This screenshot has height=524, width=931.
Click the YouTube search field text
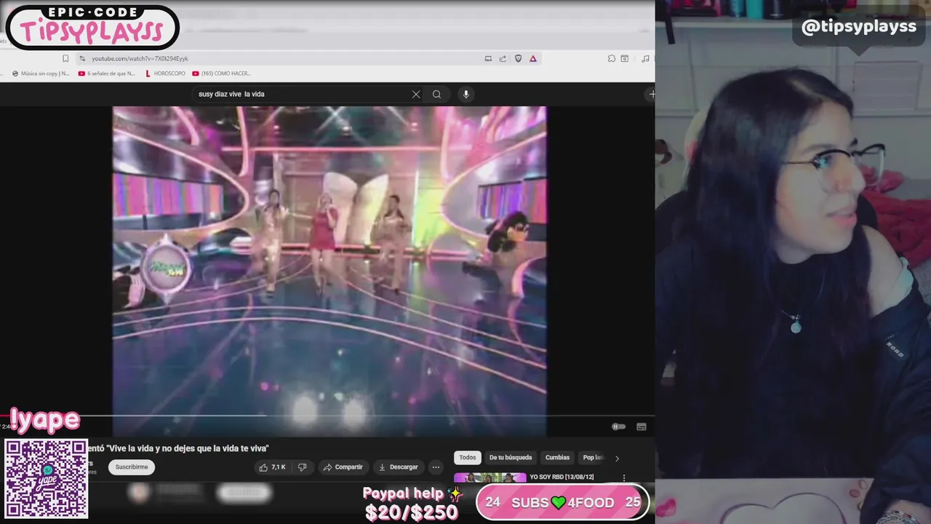point(231,94)
